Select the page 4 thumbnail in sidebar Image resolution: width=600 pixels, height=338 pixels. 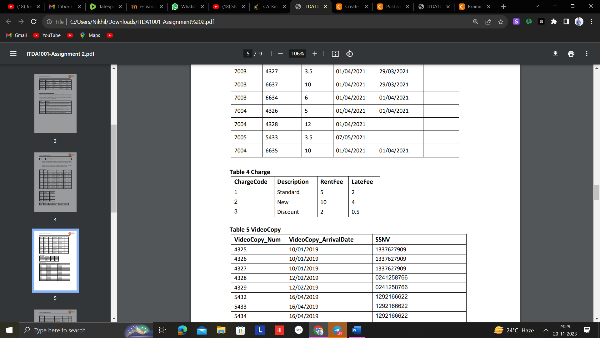point(55,182)
